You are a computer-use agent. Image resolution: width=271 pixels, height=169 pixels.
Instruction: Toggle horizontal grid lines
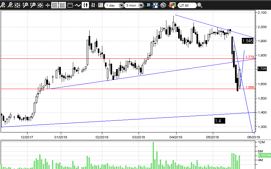point(55,5)
